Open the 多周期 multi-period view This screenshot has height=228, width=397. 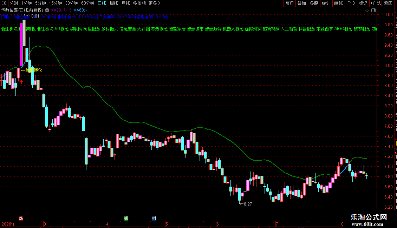click(x=139, y=3)
